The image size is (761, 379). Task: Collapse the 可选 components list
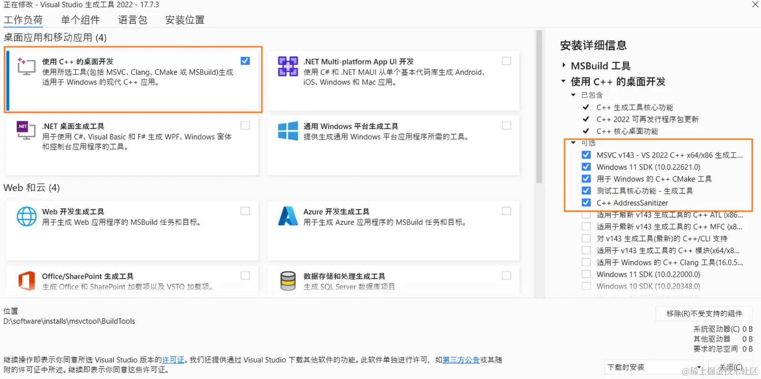573,143
